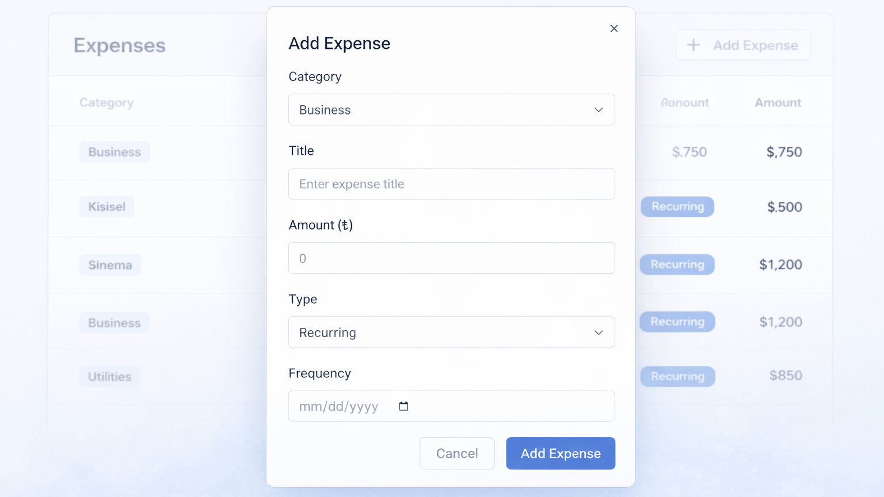
Task: Click the X to dismiss the dialog
Action: (x=614, y=28)
